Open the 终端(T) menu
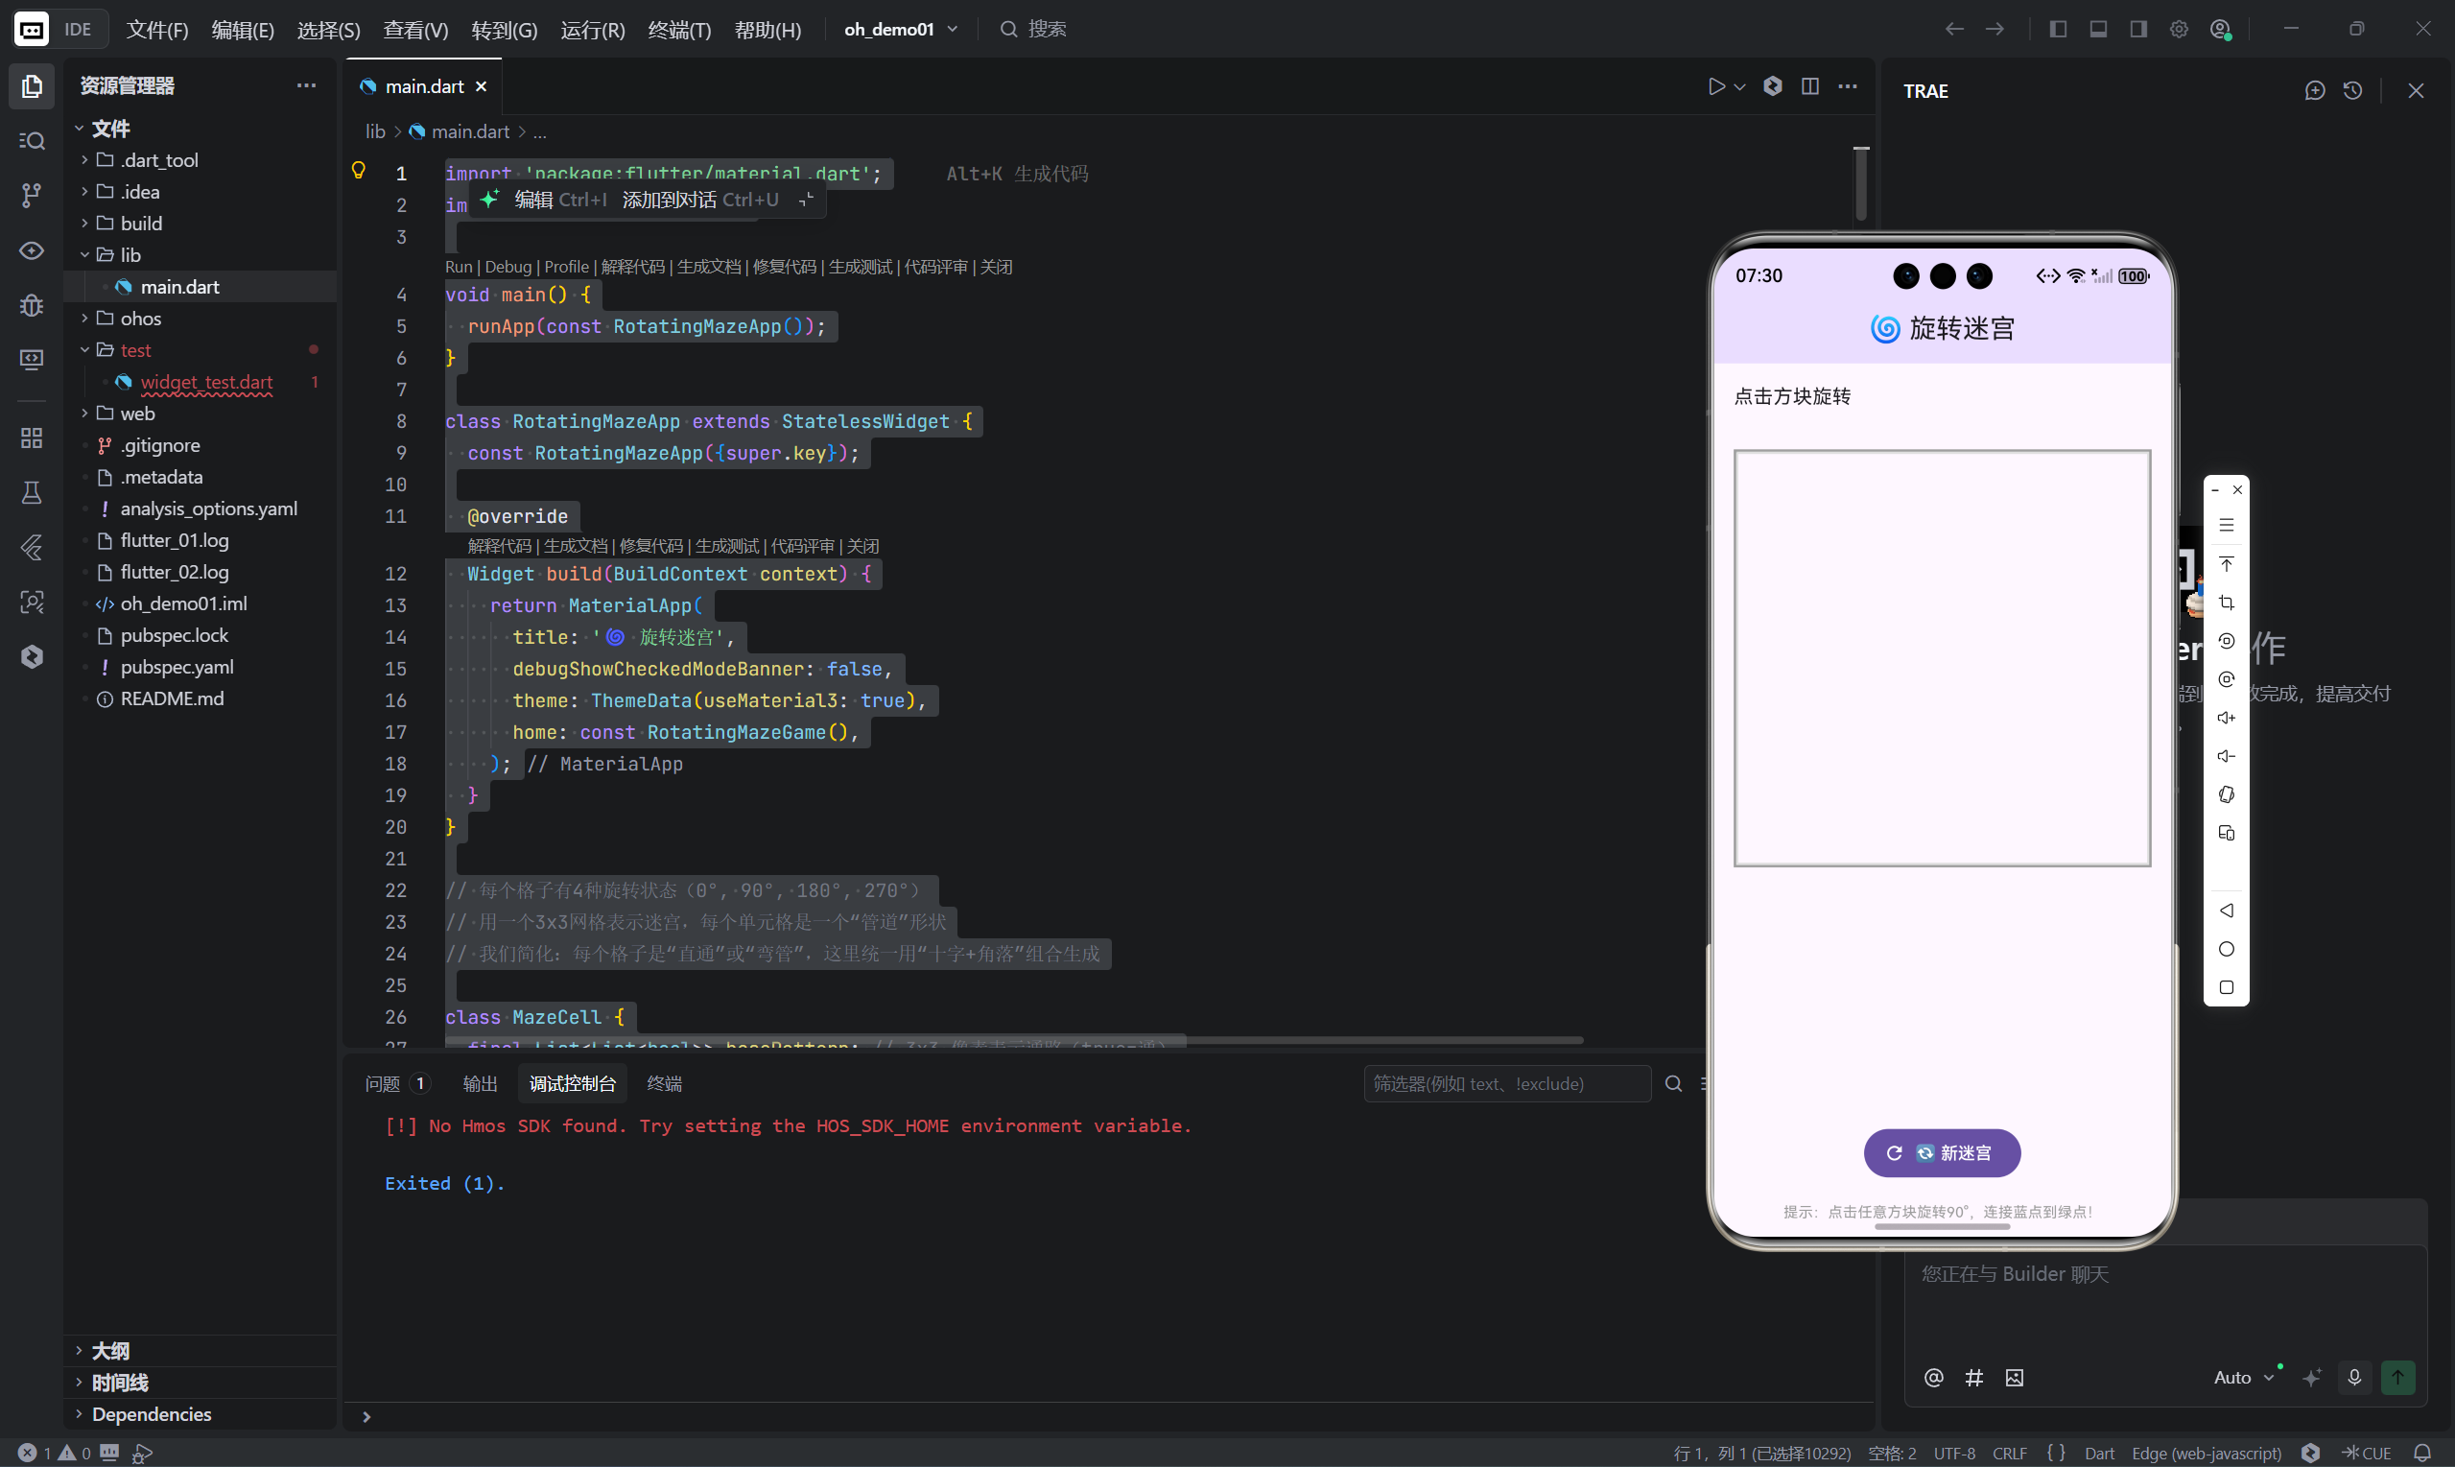This screenshot has width=2455, height=1467. pyautogui.click(x=679, y=30)
